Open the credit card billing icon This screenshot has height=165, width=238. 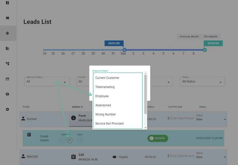tap(7, 79)
